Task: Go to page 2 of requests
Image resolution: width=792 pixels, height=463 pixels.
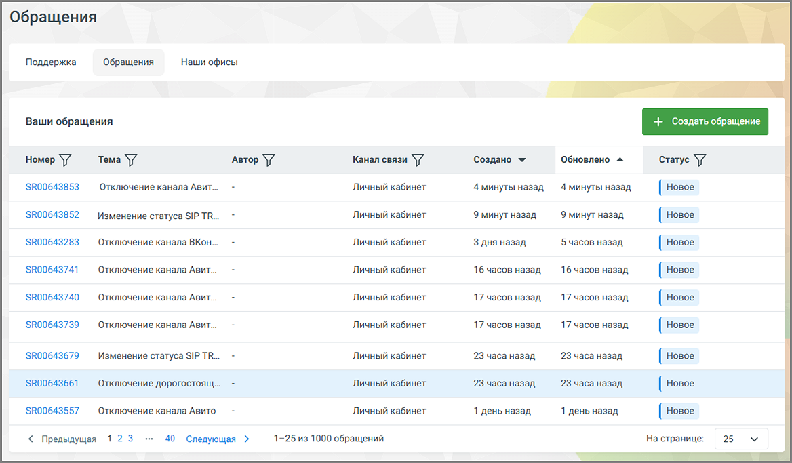Action: [120, 439]
